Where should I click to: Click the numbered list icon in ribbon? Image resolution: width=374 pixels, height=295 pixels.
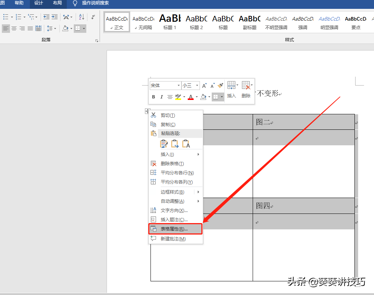tap(18, 17)
